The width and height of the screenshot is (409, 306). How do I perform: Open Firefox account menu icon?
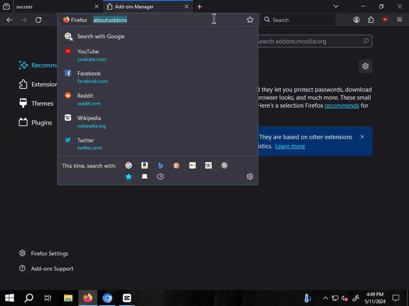[356, 20]
